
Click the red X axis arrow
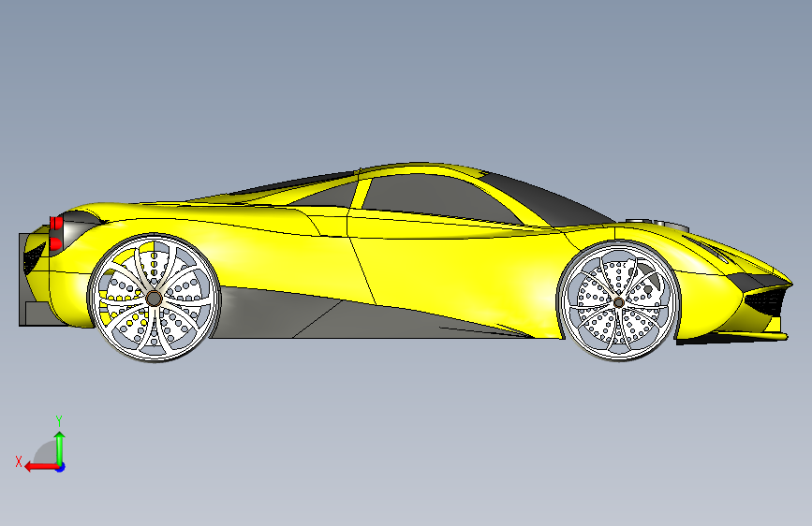[x=41, y=467]
